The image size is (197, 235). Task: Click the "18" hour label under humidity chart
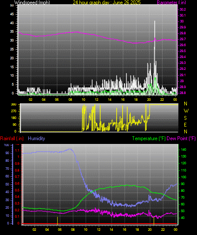(x=137, y=229)
